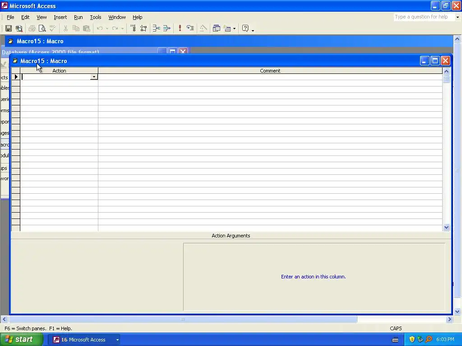This screenshot has height=346, width=462.
Task: Click the horizontal scrollbar thumb
Action: pos(183,319)
